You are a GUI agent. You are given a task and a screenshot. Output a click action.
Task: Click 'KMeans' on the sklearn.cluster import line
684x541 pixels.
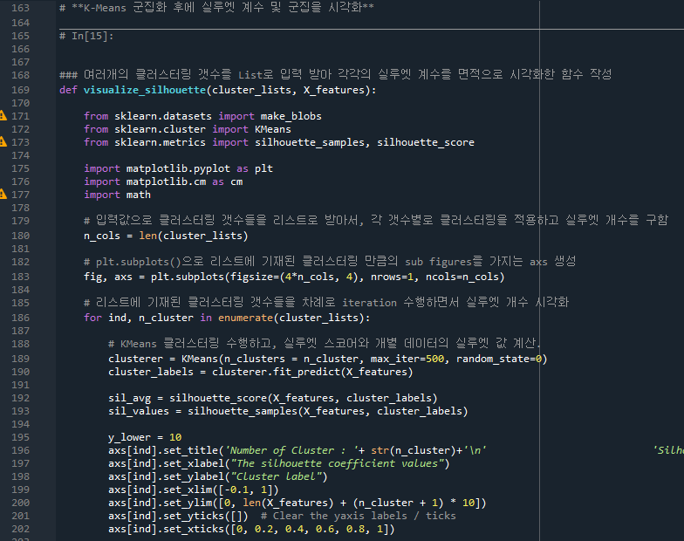[272, 129]
